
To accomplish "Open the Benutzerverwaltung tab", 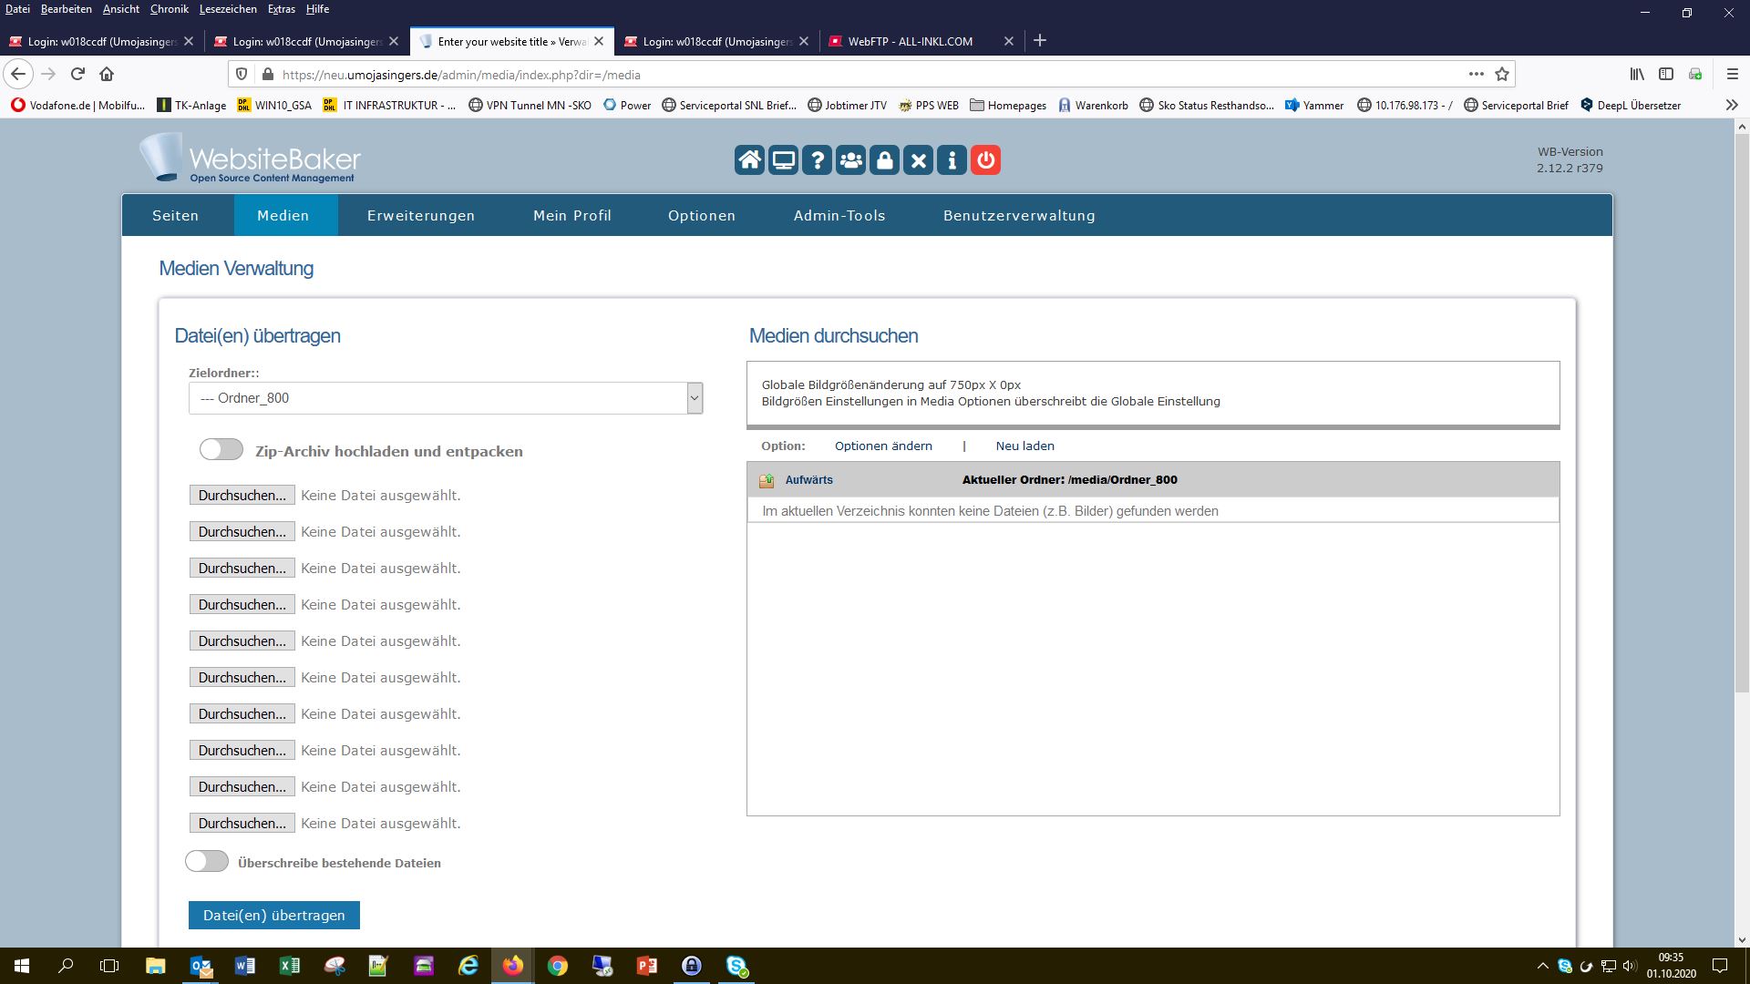I will [1019, 216].
